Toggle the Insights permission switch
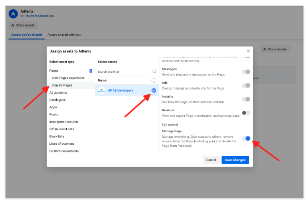The height and width of the screenshot is (207, 308). [246, 99]
